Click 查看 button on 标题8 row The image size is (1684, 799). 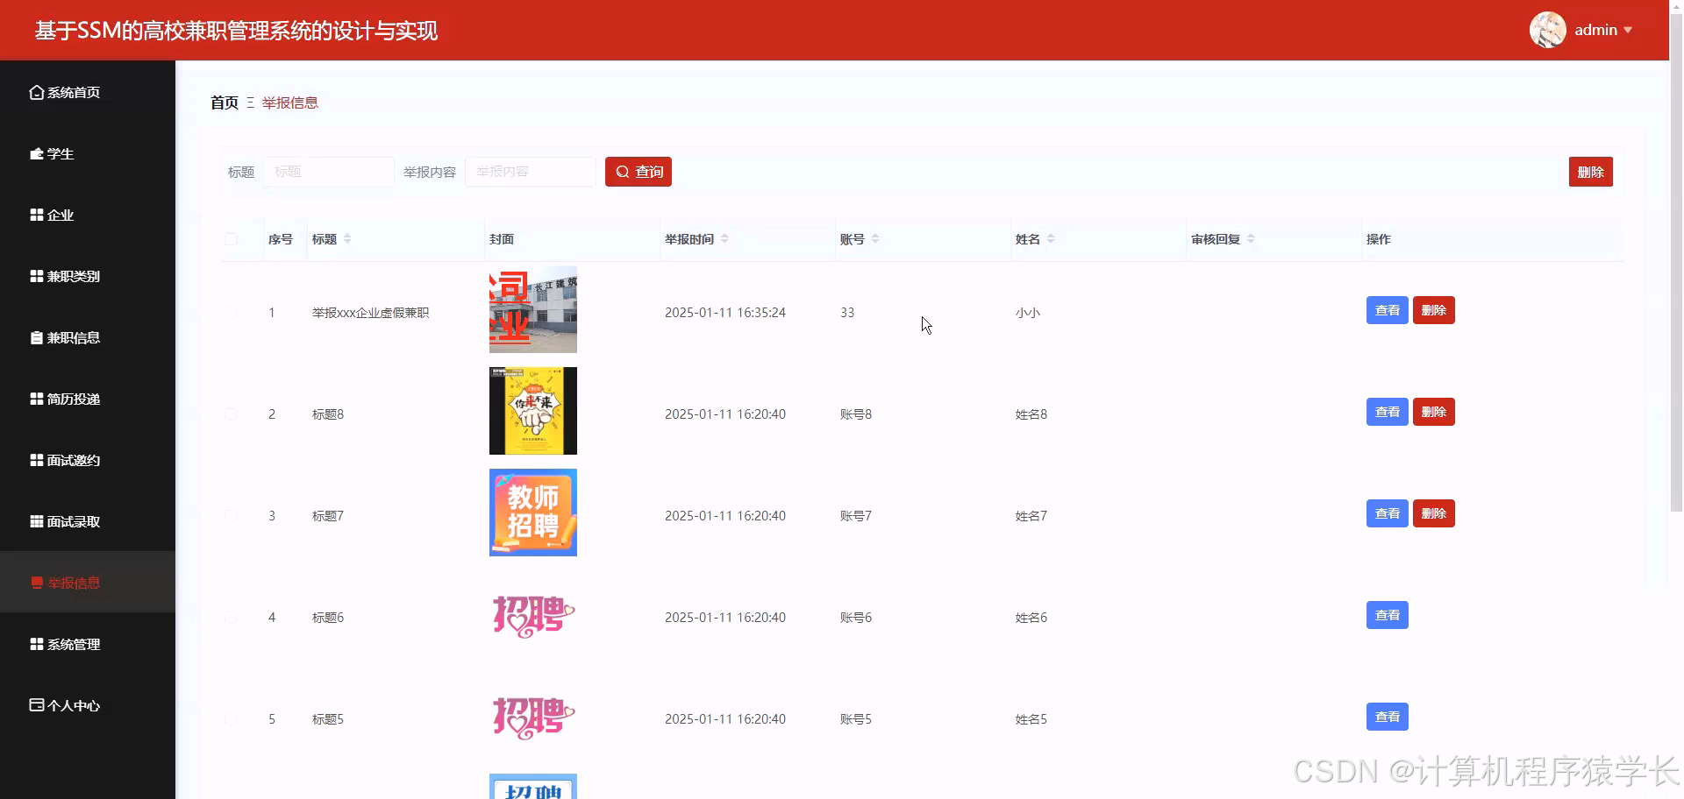[1387, 411]
